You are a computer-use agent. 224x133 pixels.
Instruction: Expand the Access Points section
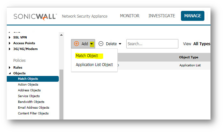(x=10, y=43)
